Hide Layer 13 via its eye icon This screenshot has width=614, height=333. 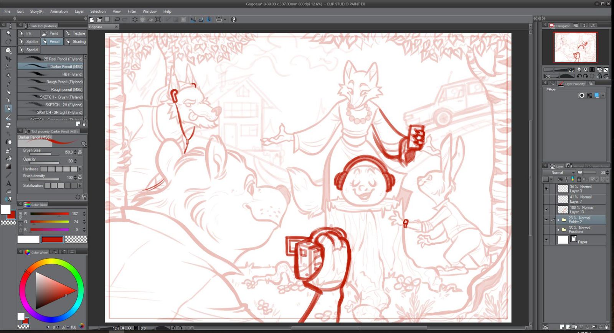coord(546,210)
